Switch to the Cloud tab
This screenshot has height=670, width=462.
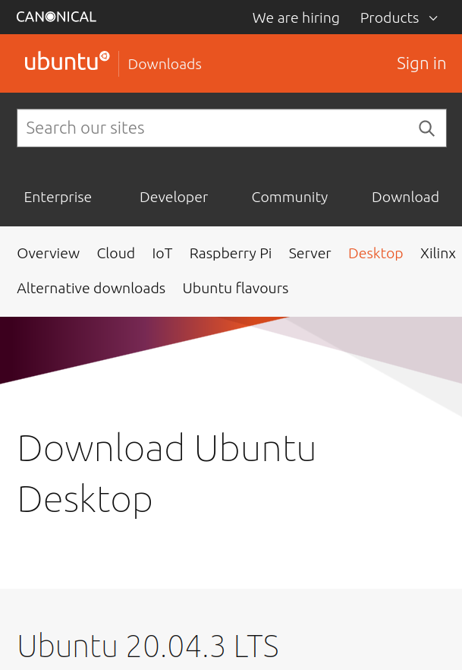click(115, 254)
